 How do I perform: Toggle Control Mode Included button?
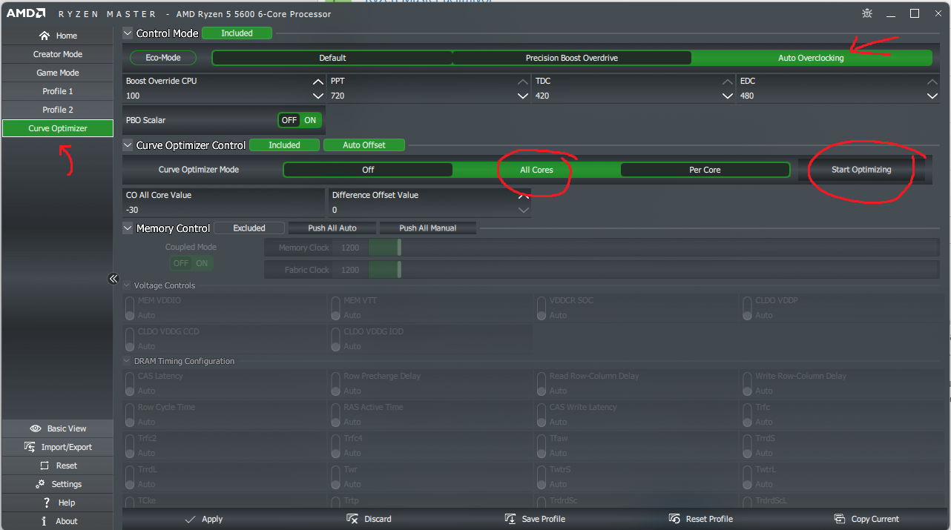(x=237, y=33)
